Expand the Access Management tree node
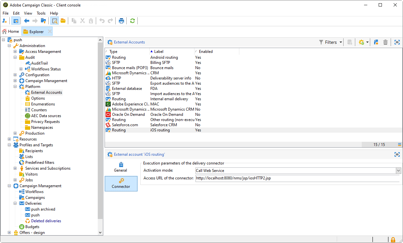Screen dimensions: 403x243 (x=15, y=52)
